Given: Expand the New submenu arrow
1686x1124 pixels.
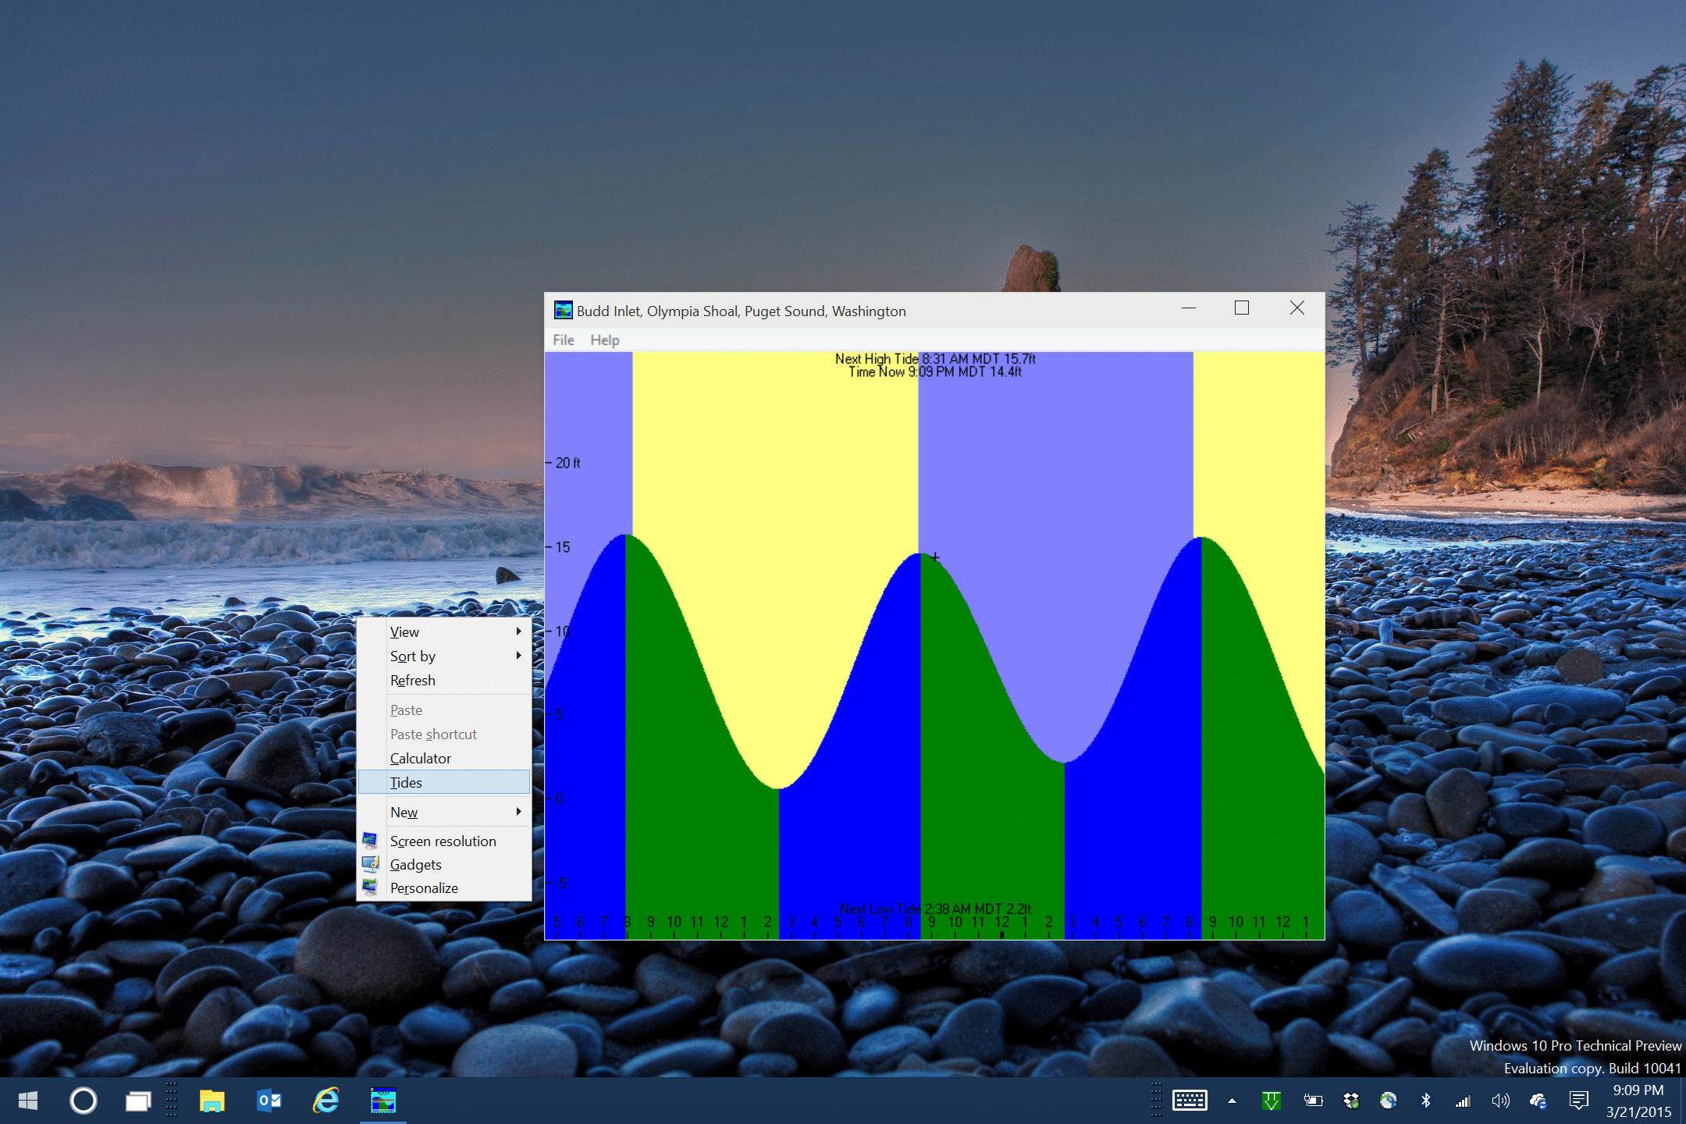Looking at the screenshot, I should [x=518, y=812].
